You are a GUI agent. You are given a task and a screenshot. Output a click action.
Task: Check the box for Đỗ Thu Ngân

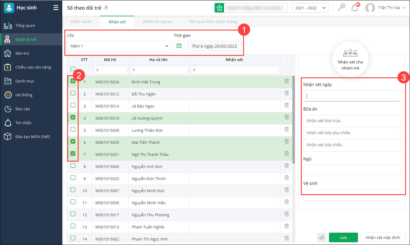pyautogui.click(x=73, y=93)
